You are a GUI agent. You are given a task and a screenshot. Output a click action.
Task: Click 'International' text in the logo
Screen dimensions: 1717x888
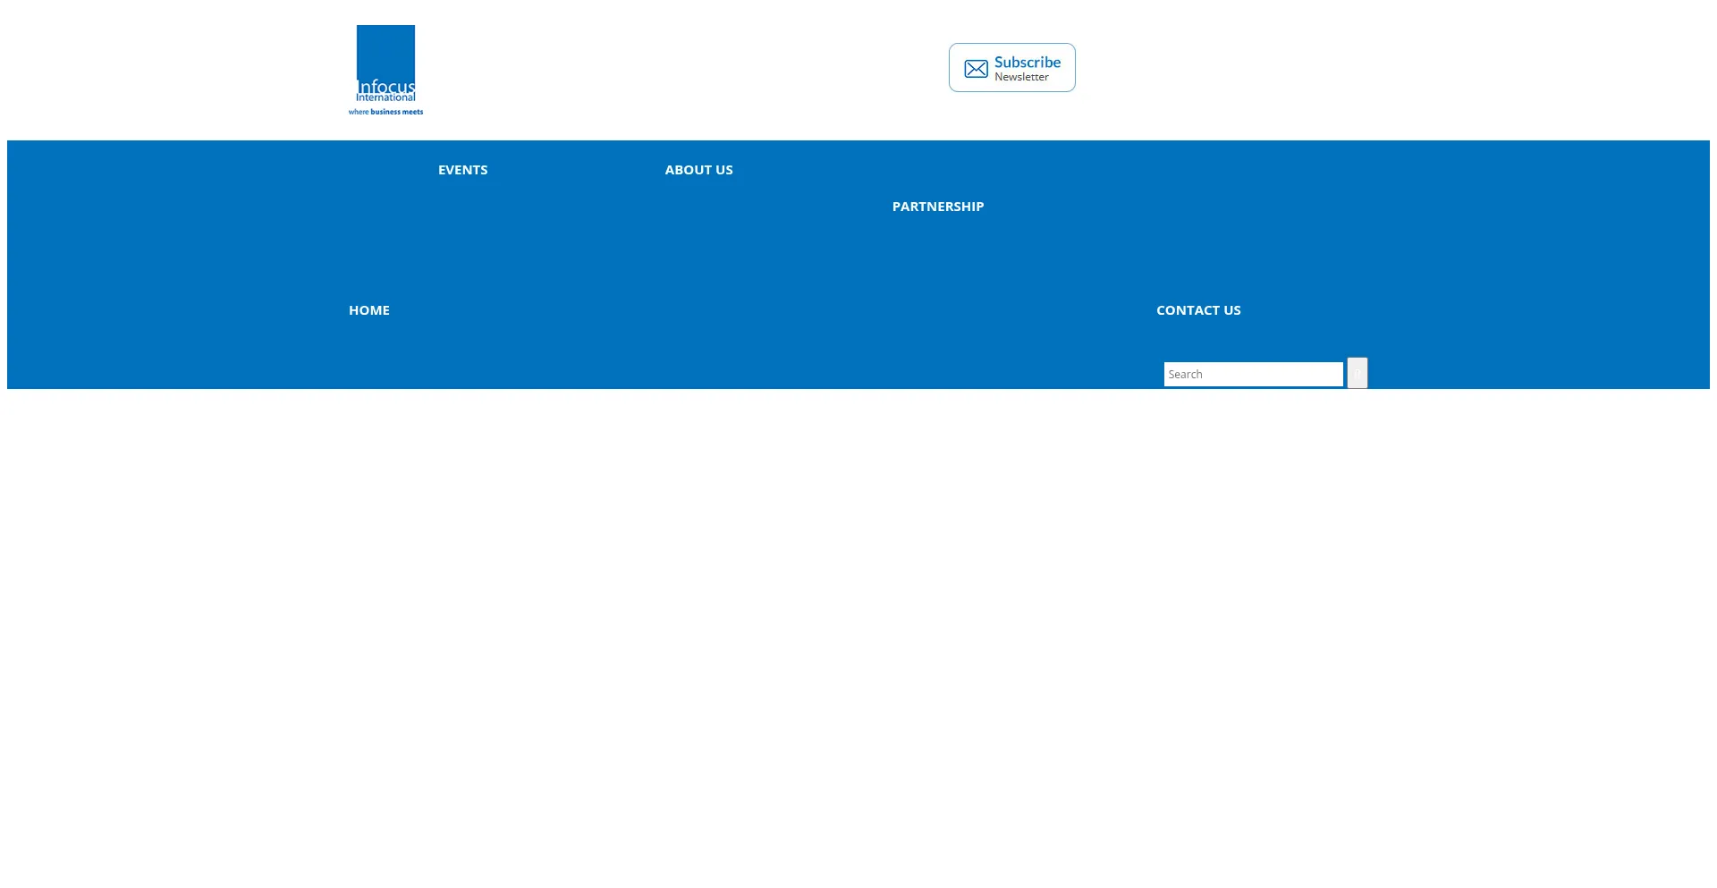(385, 97)
